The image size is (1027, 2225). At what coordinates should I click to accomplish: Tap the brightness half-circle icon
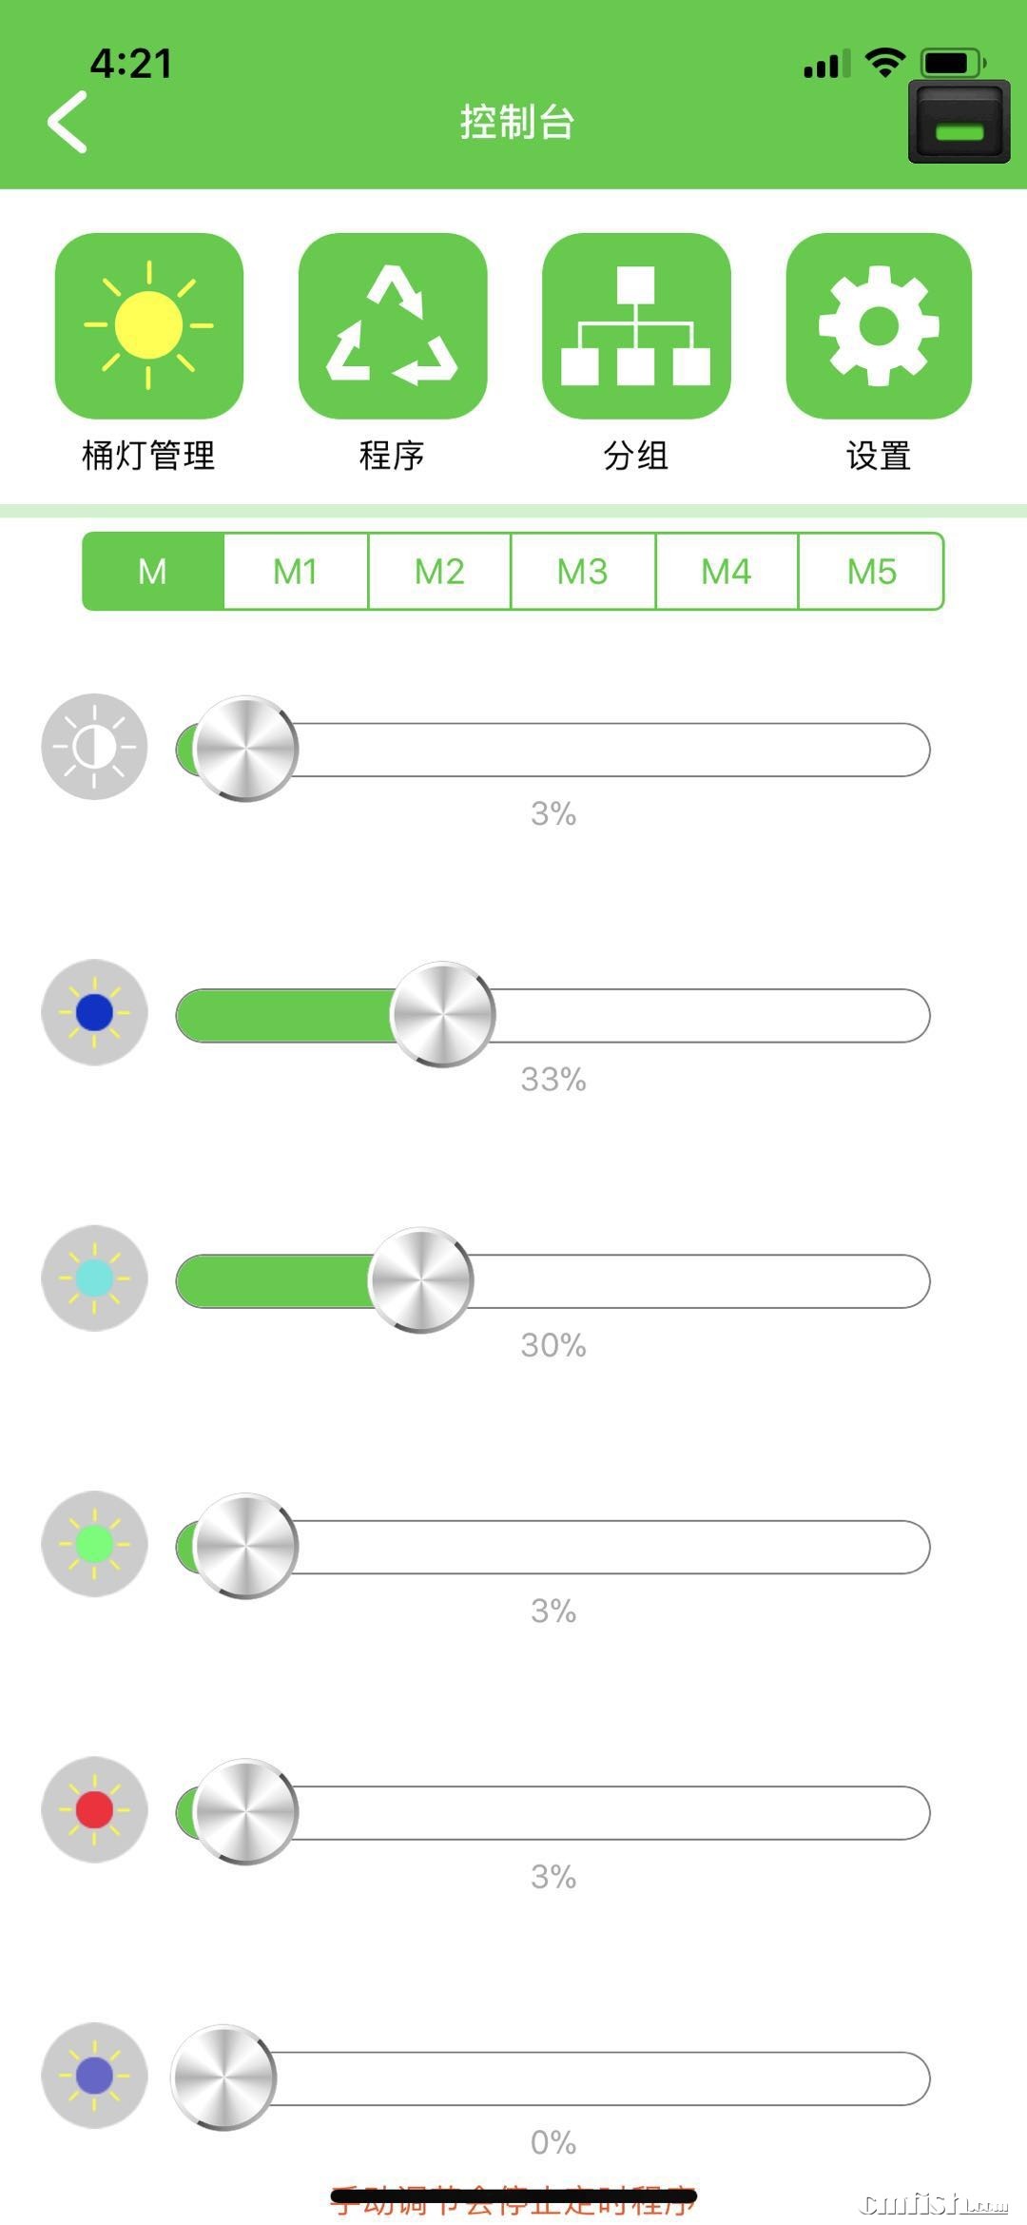94,747
